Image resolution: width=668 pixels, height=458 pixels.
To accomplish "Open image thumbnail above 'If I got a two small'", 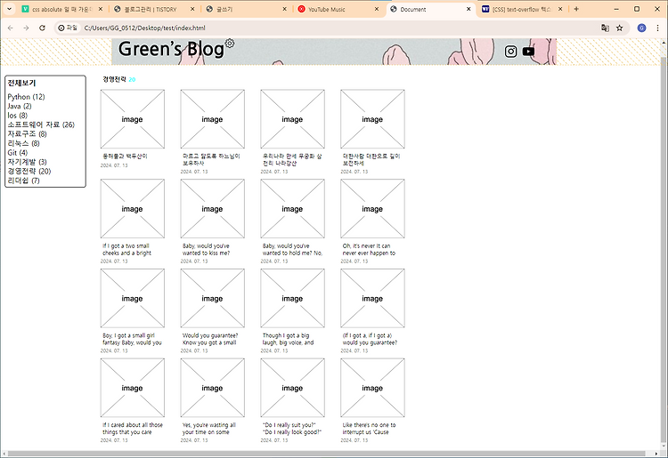I will click(133, 209).
